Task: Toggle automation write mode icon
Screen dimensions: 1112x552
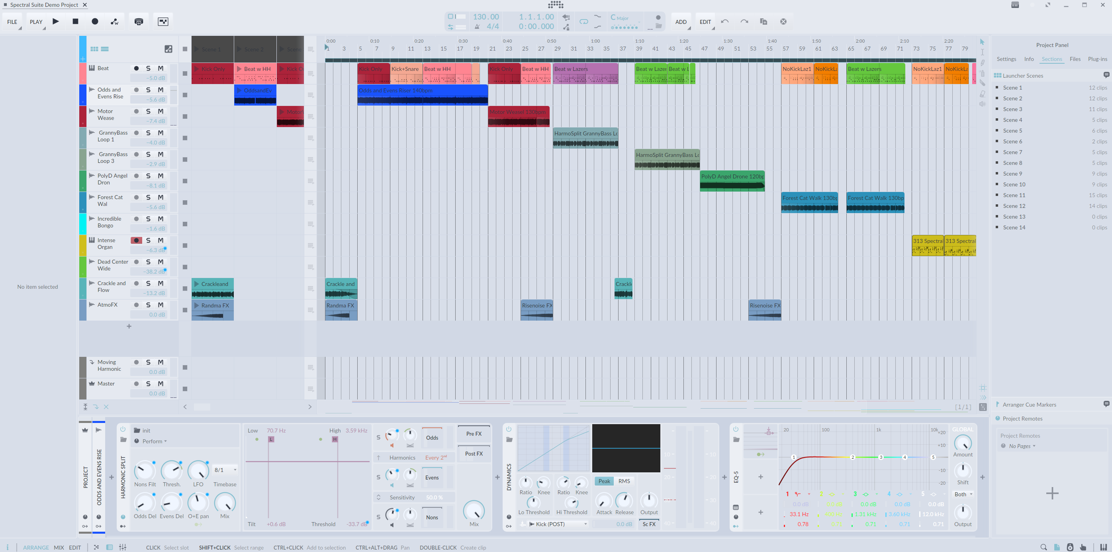Action: coord(114,22)
